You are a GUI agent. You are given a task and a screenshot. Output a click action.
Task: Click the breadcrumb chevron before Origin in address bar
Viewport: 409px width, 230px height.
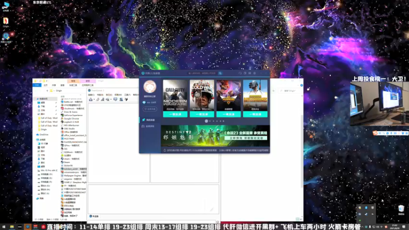coord(54,91)
